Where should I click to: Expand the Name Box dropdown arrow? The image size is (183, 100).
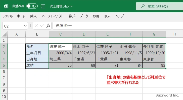[x=25, y=26]
